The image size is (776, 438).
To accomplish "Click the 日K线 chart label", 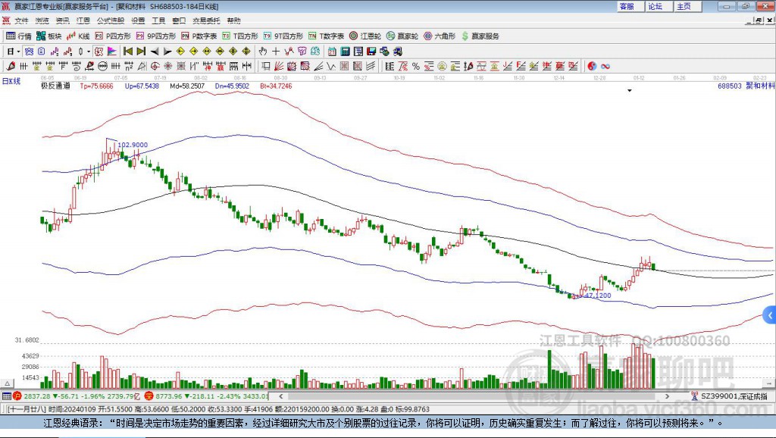I will pos(11,82).
